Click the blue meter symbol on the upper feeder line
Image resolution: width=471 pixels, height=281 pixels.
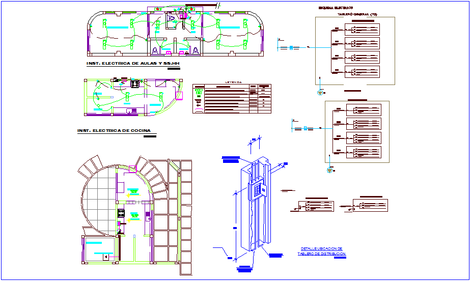[x=291, y=48]
